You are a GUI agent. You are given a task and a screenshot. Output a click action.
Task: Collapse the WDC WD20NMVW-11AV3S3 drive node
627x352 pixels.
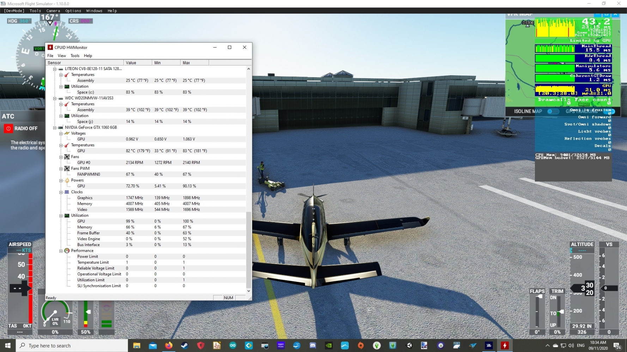point(55,98)
